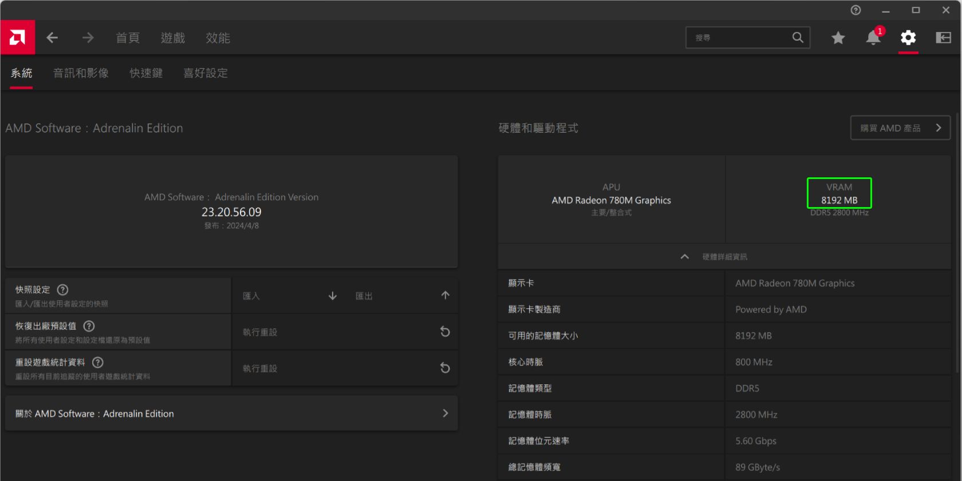The height and width of the screenshot is (481, 962).
Task: Click the VRAM 8192 MB value
Action: pos(839,200)
